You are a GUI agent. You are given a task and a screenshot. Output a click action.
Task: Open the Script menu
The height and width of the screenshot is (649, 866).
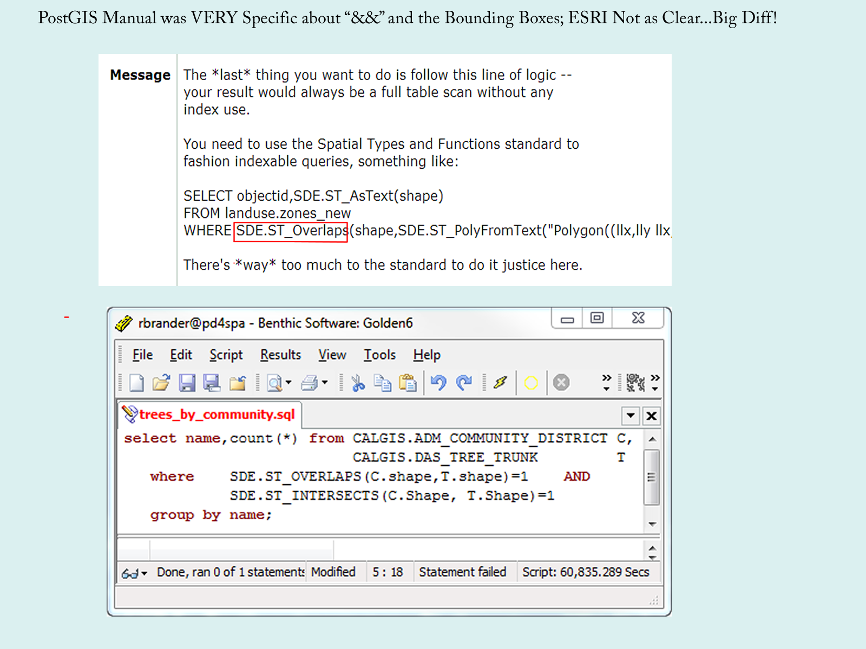(226, 355)
